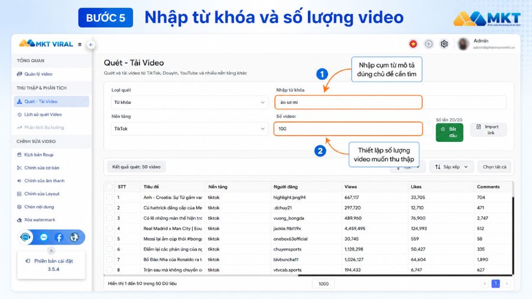Open the Facebook contact icon
The height and width of the screenshot is (299, 532).
[x=59, y=238]
